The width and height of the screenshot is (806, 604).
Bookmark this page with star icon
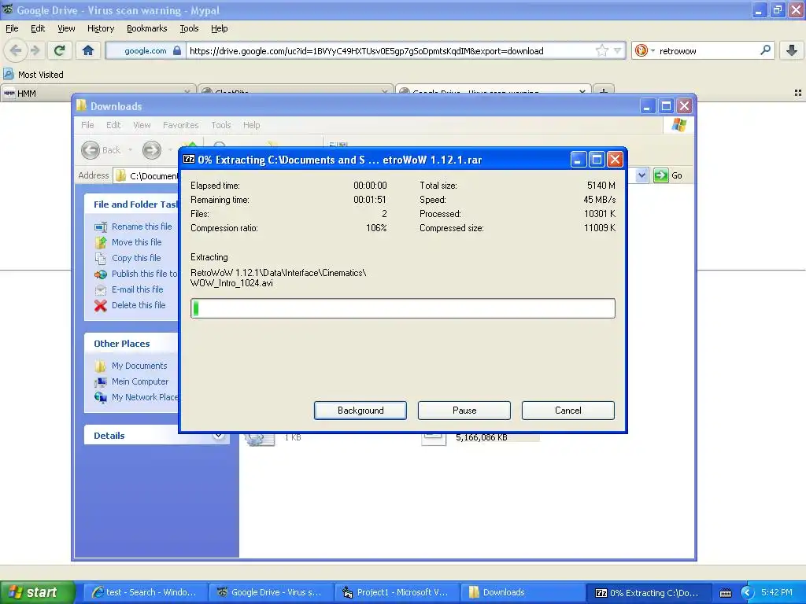click(x=601, y=50)
